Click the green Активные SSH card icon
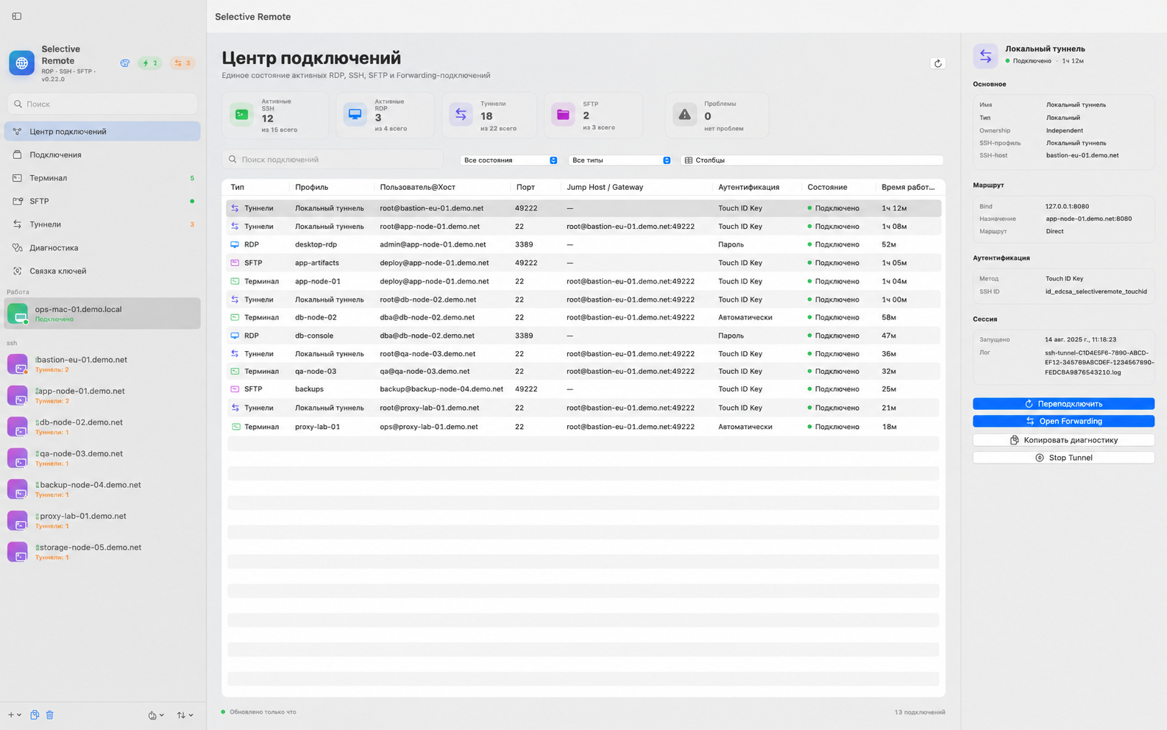The height and width of the screenshot is (730, 1167). tap(241, 115)
